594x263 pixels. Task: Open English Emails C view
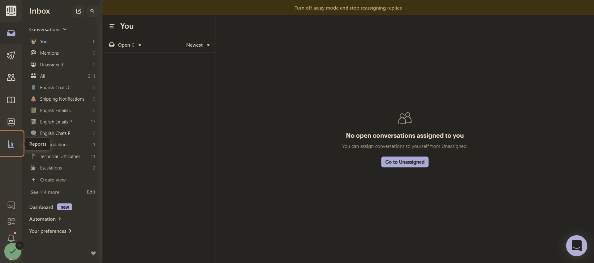(63, 111)
